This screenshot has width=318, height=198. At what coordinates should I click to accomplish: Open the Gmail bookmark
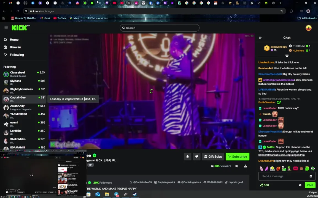click(45, 18)
